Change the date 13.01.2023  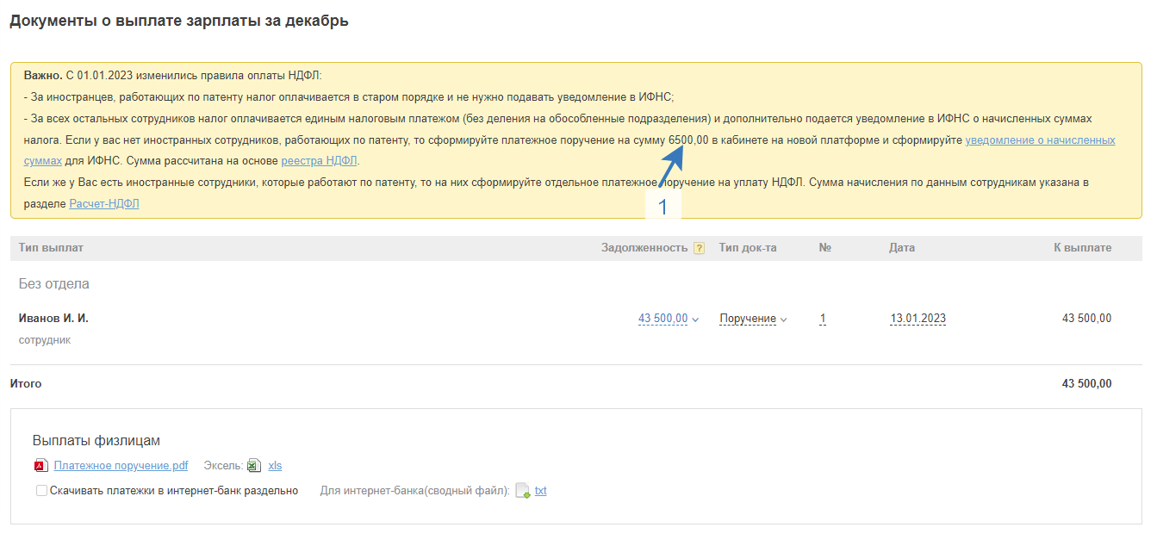[918, 319]
